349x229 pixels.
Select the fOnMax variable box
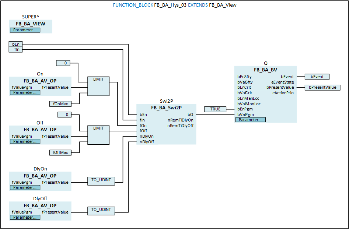[x=60, y=104]
